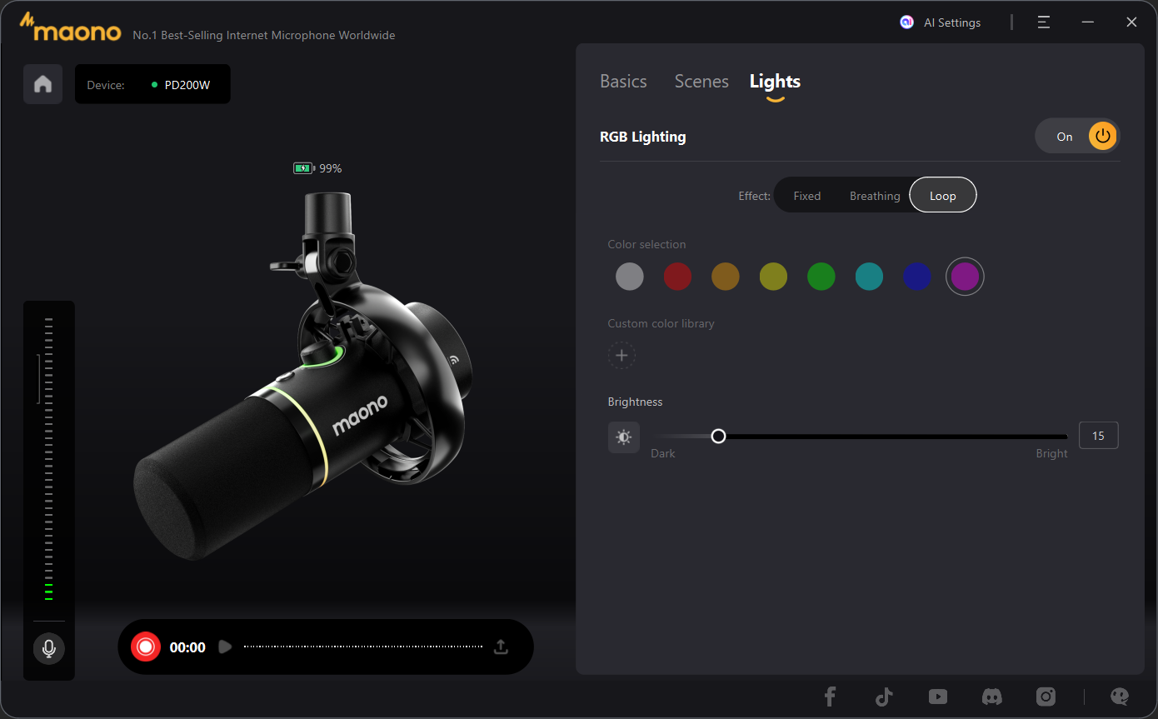Screen dimensions: 1158x719
Task: Minimize the Maono window
Action: (x=1088, y=22)
